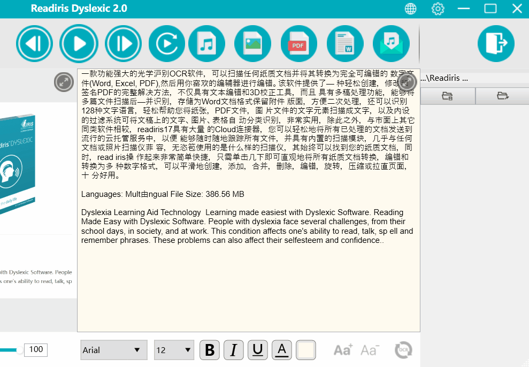Toggle bold formatting
Viewport: 529px width, 367px height.
[x=210, y=350]
